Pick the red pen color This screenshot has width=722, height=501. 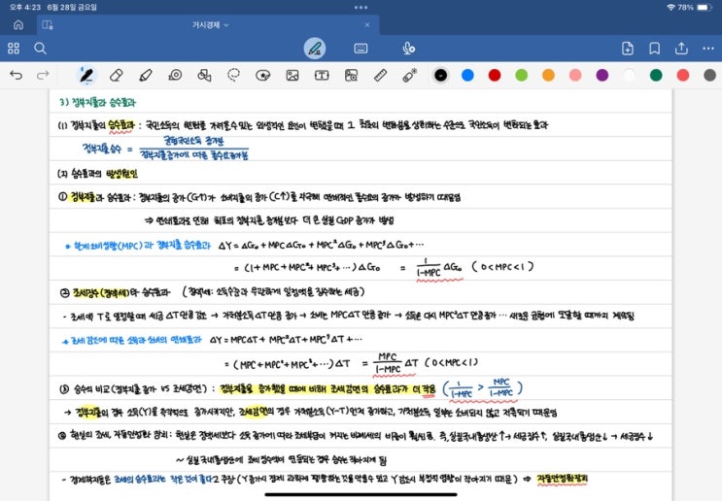495,75
